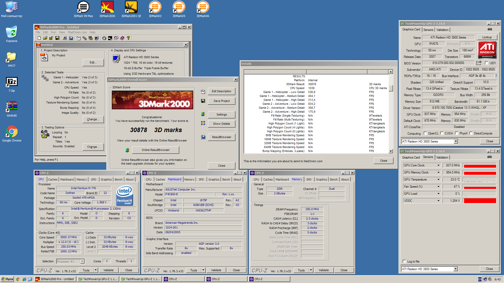Click the purple help book toolbar icon
The image size is (504, 283).
(122, 38)
